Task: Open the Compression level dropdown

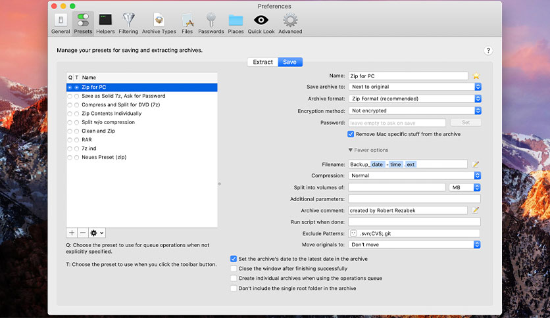Action: tap(414, 175)
